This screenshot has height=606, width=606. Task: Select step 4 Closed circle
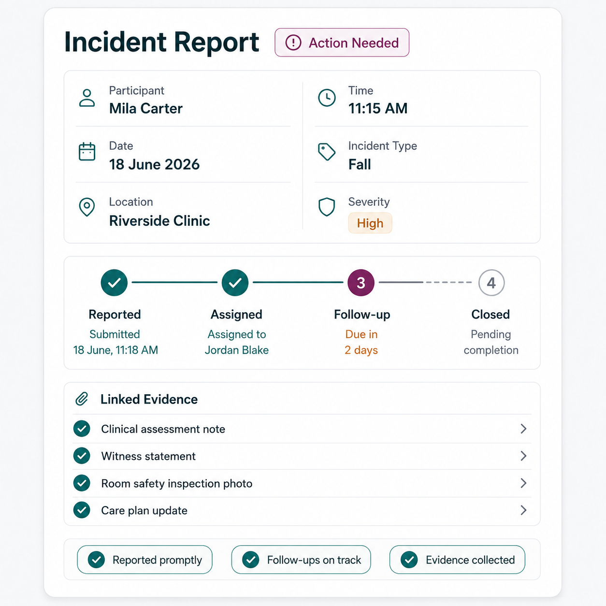click(491, 283)
